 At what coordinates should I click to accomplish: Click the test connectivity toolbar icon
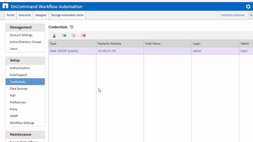coord(54,35)
